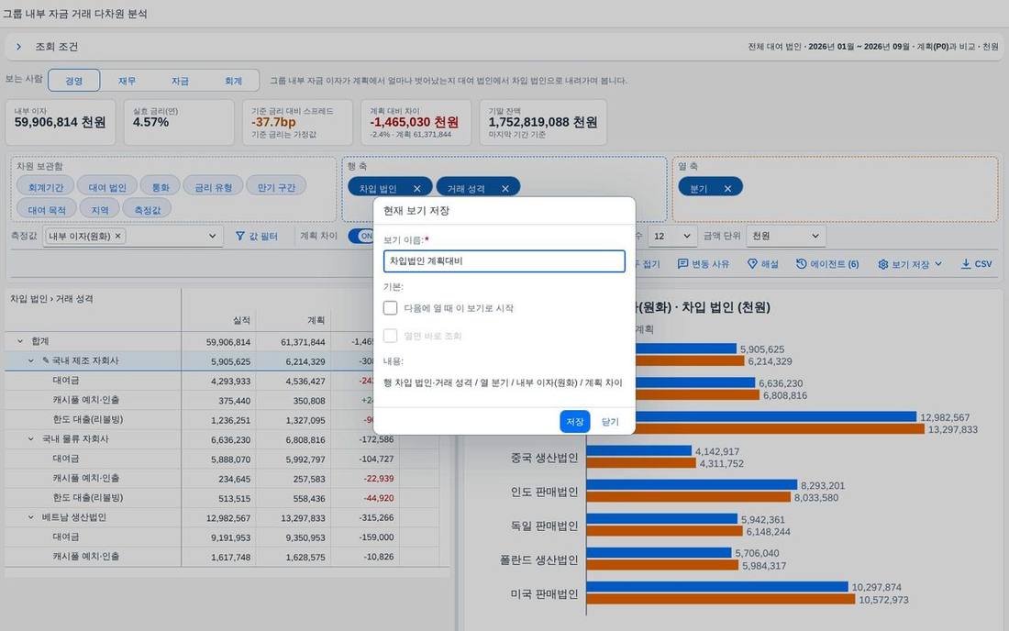
Task: Remove the 차입 법인 chip via its X
Action: (417, 188)
